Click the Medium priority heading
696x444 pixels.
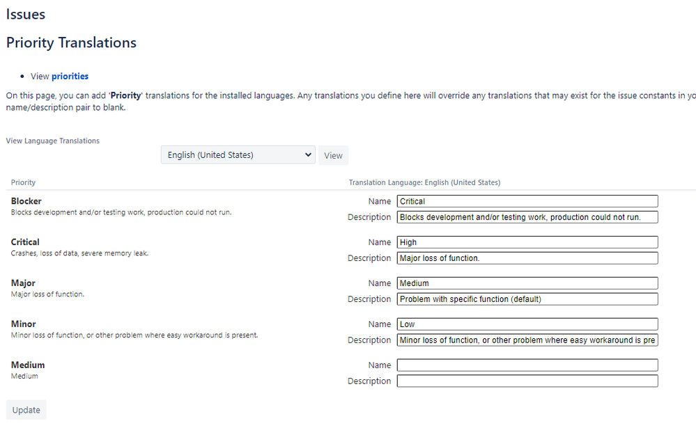28,365
